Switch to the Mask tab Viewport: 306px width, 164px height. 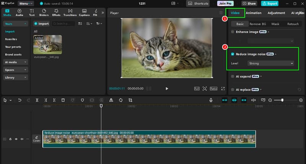point(275,24)
